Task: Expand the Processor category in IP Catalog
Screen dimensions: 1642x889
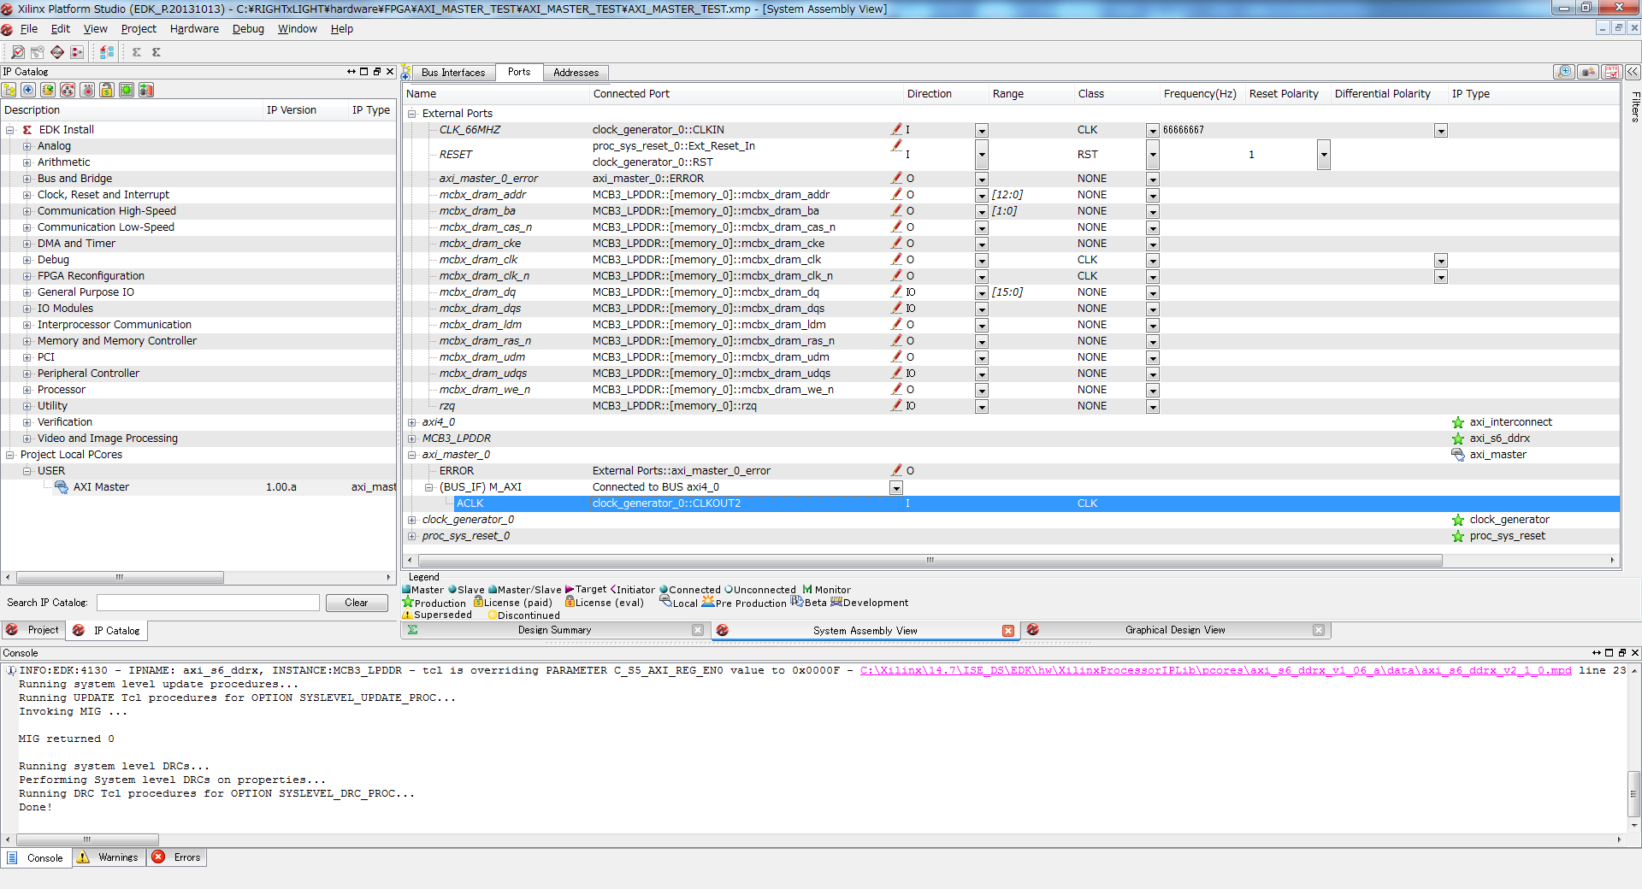Action: pos(27,390)
